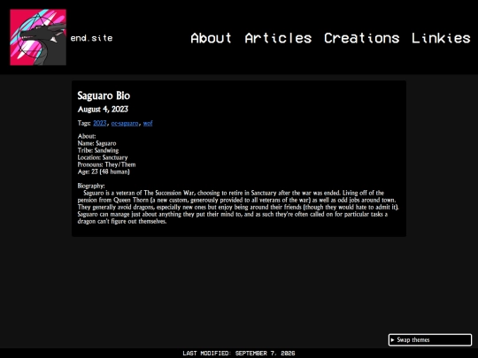Open the Creations menu item

tap(361, 38)
